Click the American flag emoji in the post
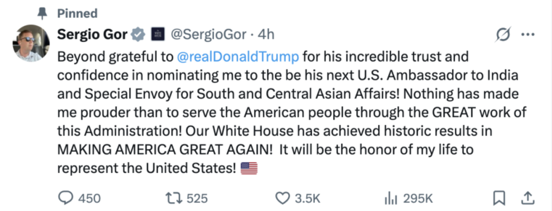Viewport: 552px width, 211px height. point(249,169)
